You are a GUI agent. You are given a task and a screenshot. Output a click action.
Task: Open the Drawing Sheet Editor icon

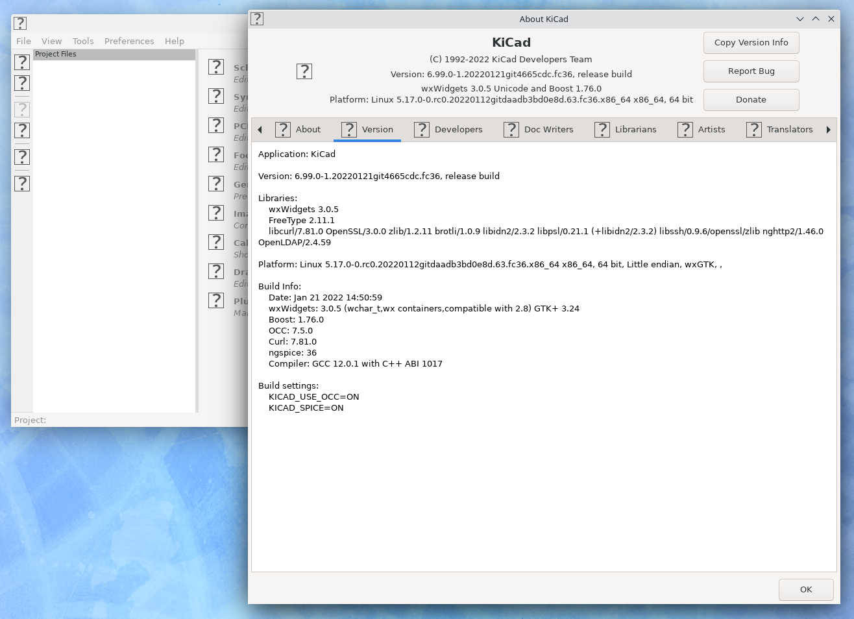(x=216, y=271)
